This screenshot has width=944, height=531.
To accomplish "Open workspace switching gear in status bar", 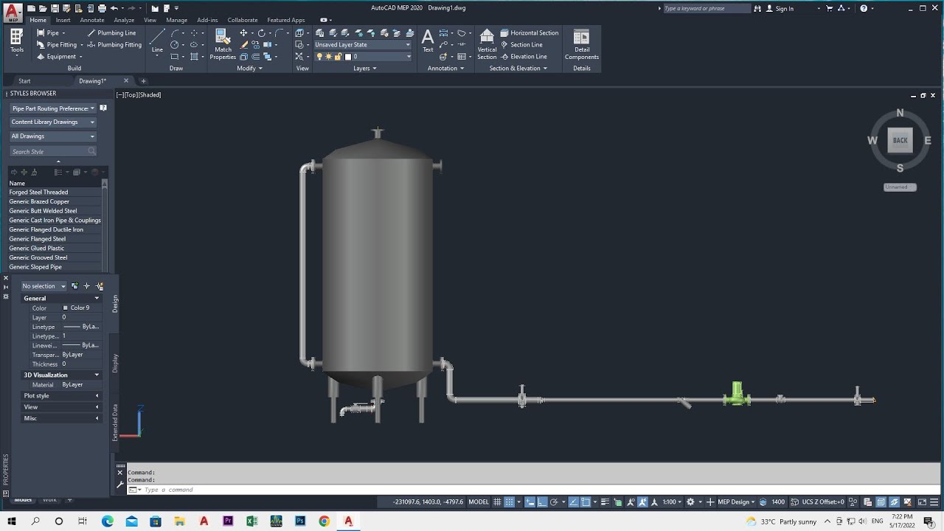I will click(x=691, y=502).
